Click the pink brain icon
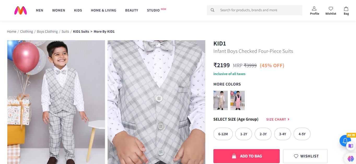 tap(351, 158)
